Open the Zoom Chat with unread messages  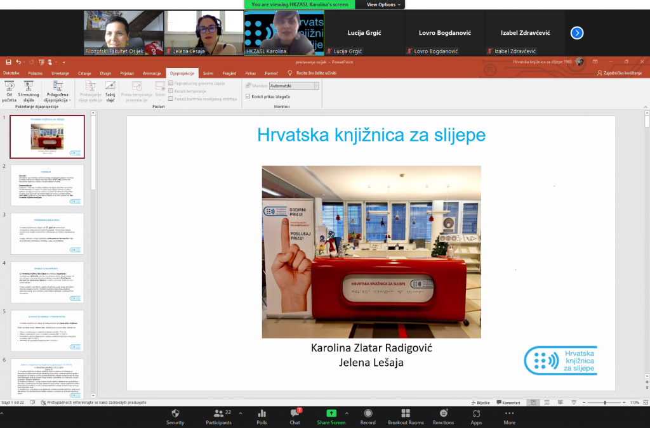coord(295,417)
